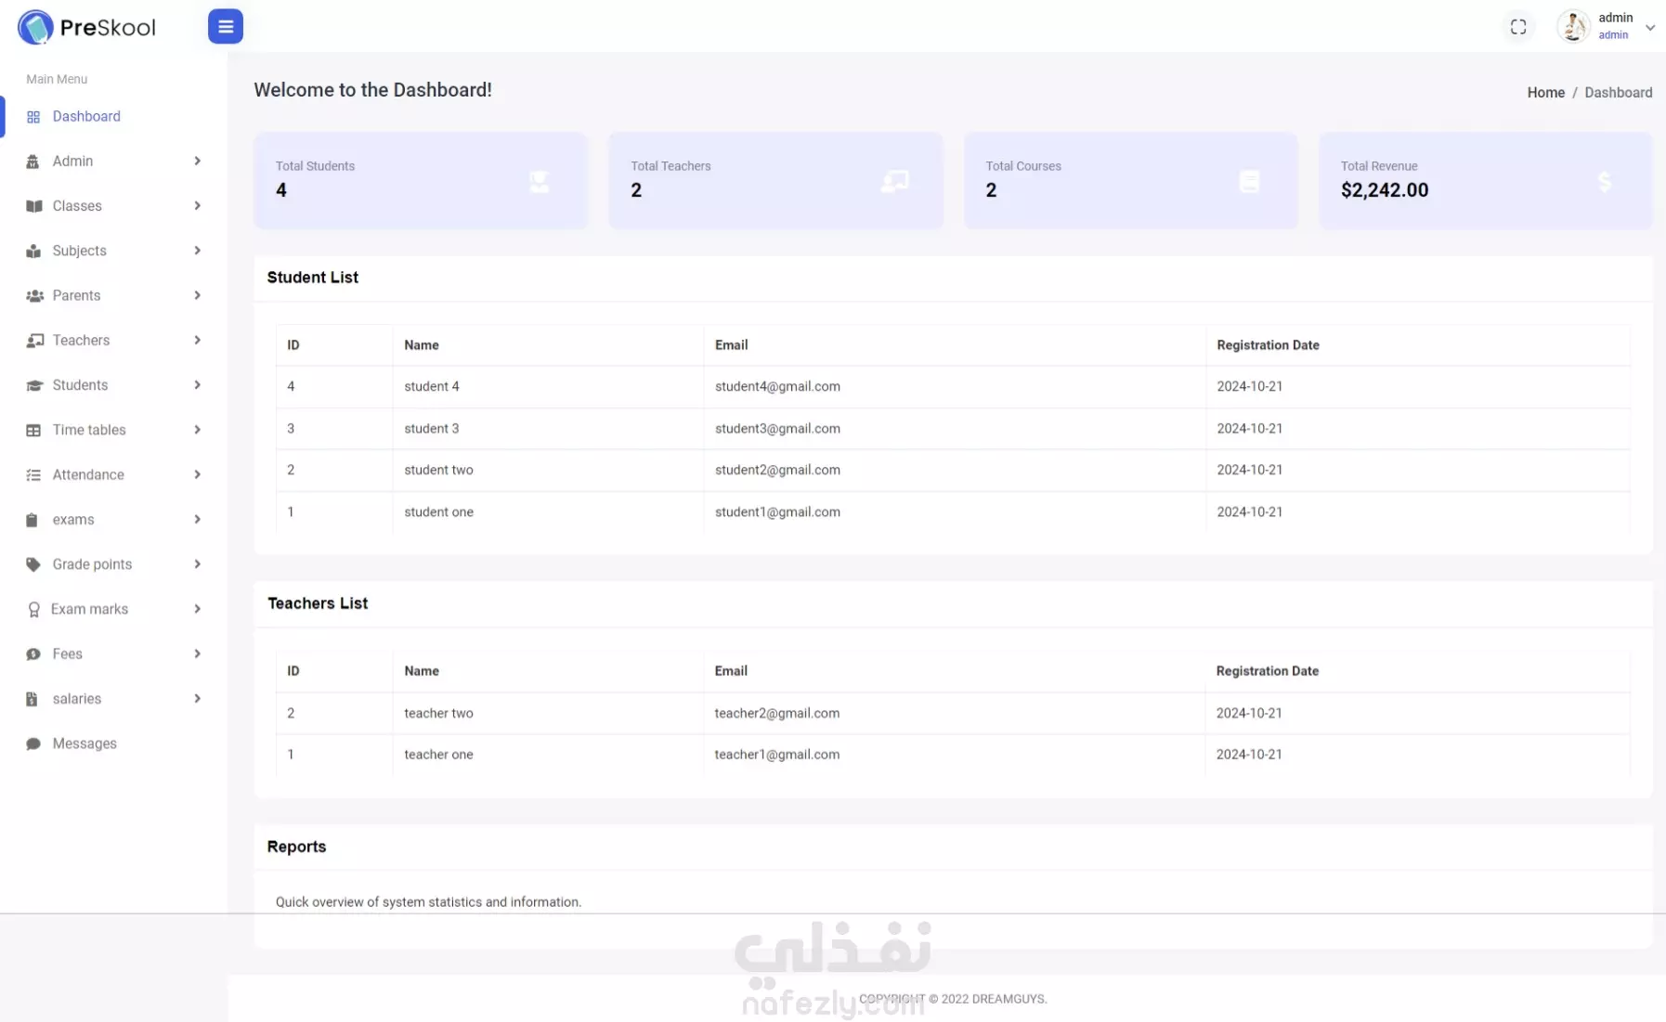The image size is (1666, 1022).
Task: Select Dashboard in the main menu
Action: coord(86,116)
